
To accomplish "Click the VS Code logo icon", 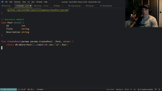I will point(2,2).
